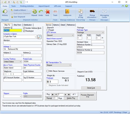Viewport: 130px width, 114px height.
Task: Open the Import-Export ribbon tab
Action: (x=44, y=6)
